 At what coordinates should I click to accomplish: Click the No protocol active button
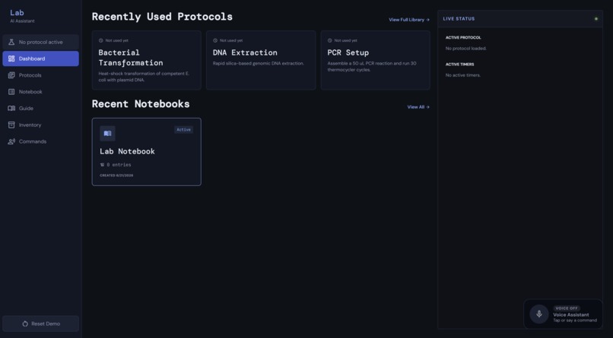click(x=40, y=42)
